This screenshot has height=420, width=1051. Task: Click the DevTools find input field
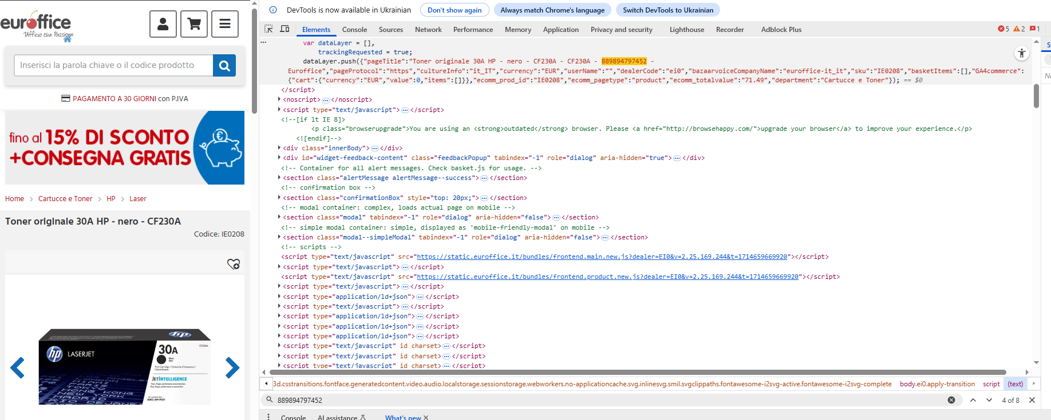coord(610,400)
